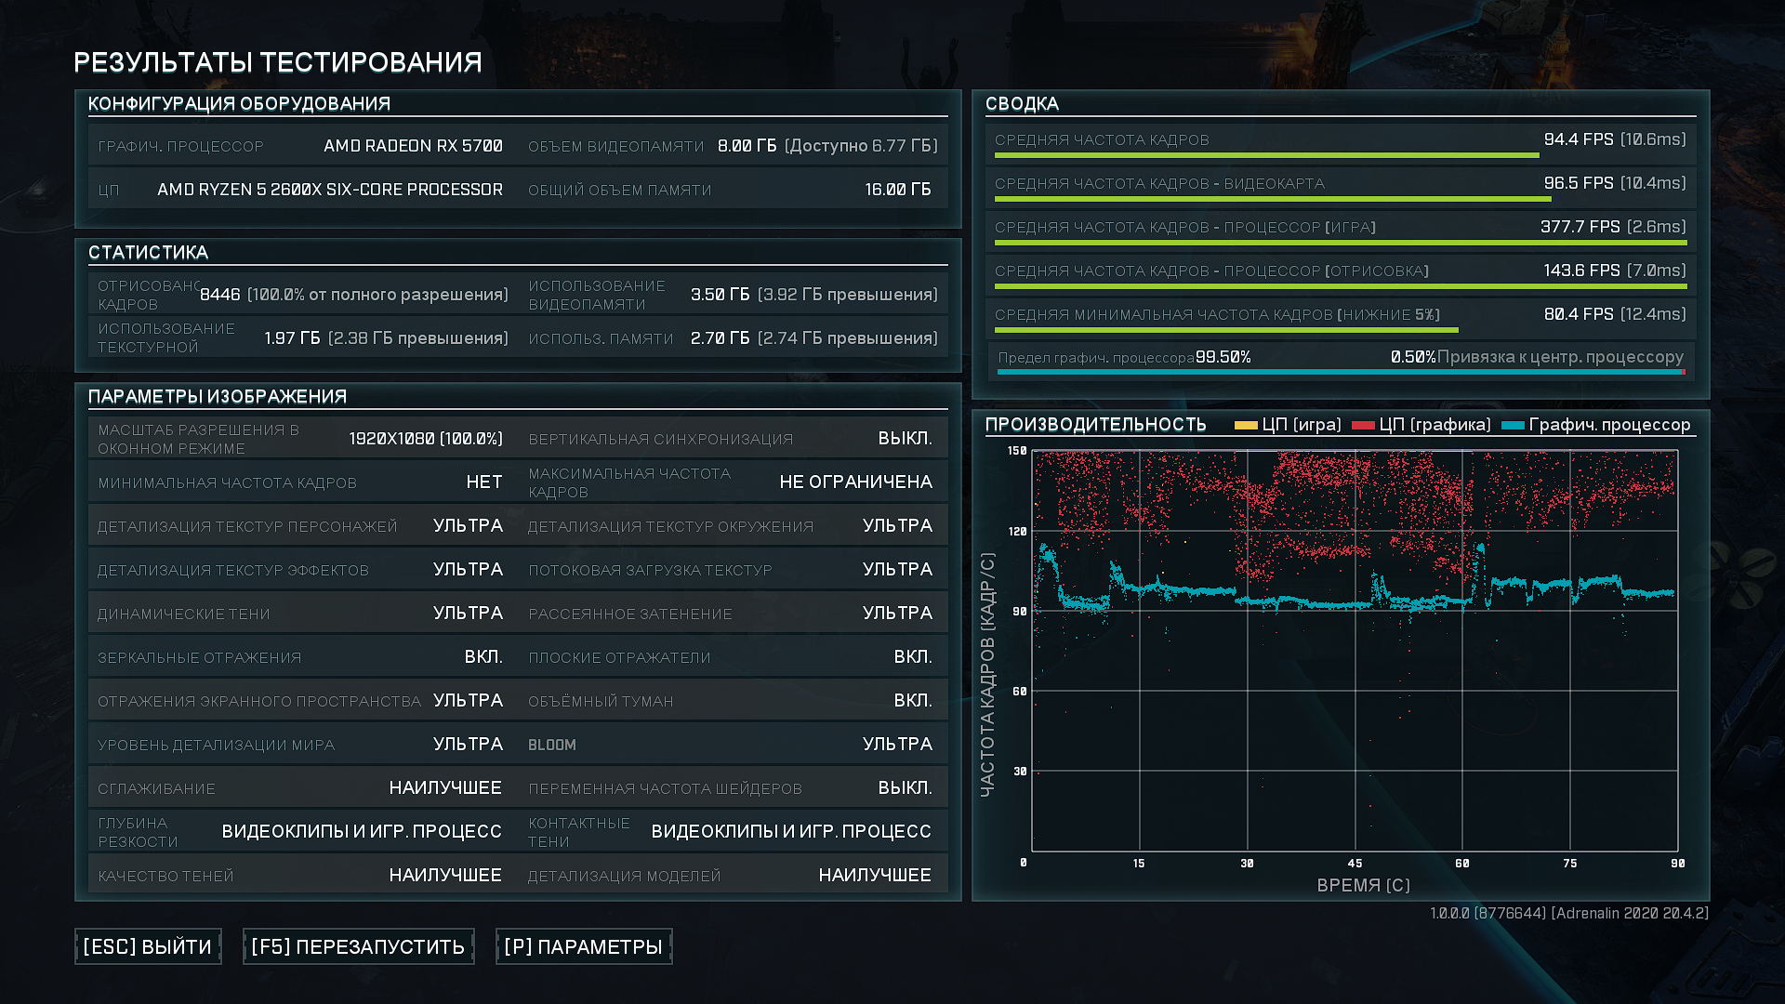Screen dimensions: 1785x1004
Task: Click the red ЦП (графика) legend swatch
Action: [1363, 426]
